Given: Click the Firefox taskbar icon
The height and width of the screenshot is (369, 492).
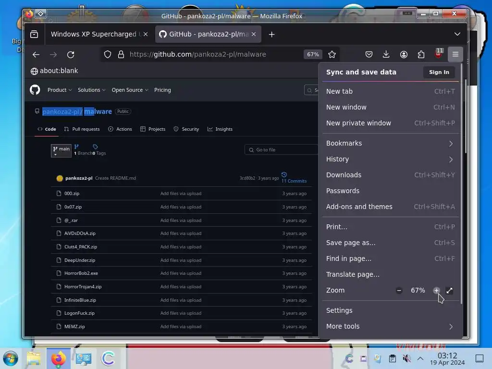Looking at the screenshot, I should click(59, 358).
